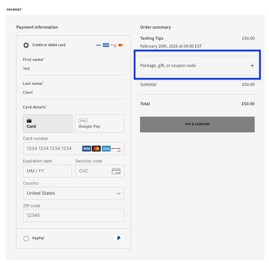Focus the Expiration date MM / YY field
The image size is (269, 263).
click(x=47, y=171)
